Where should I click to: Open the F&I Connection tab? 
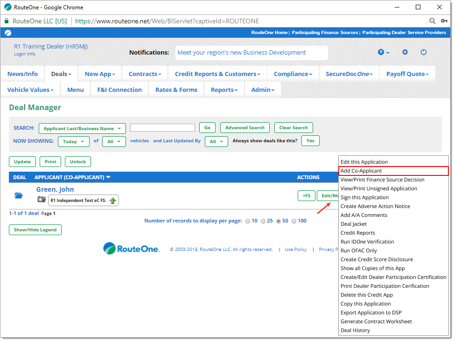pos(119,90)
